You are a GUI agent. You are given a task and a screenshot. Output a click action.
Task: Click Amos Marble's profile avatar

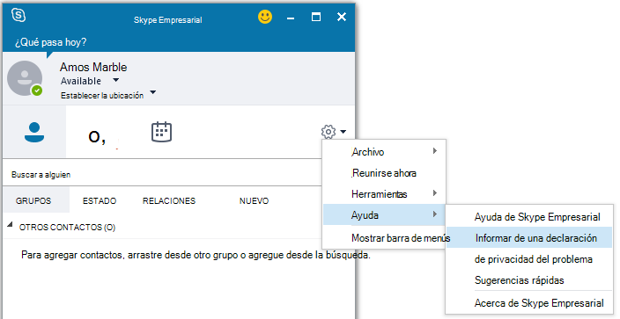point(25,78)
